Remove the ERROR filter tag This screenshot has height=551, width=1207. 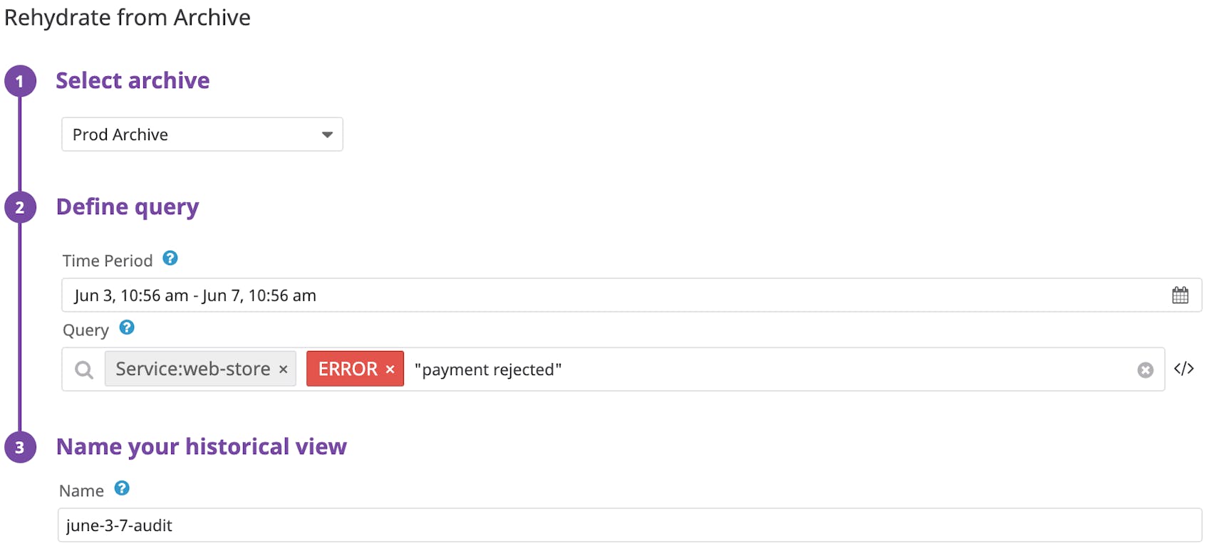390,369
